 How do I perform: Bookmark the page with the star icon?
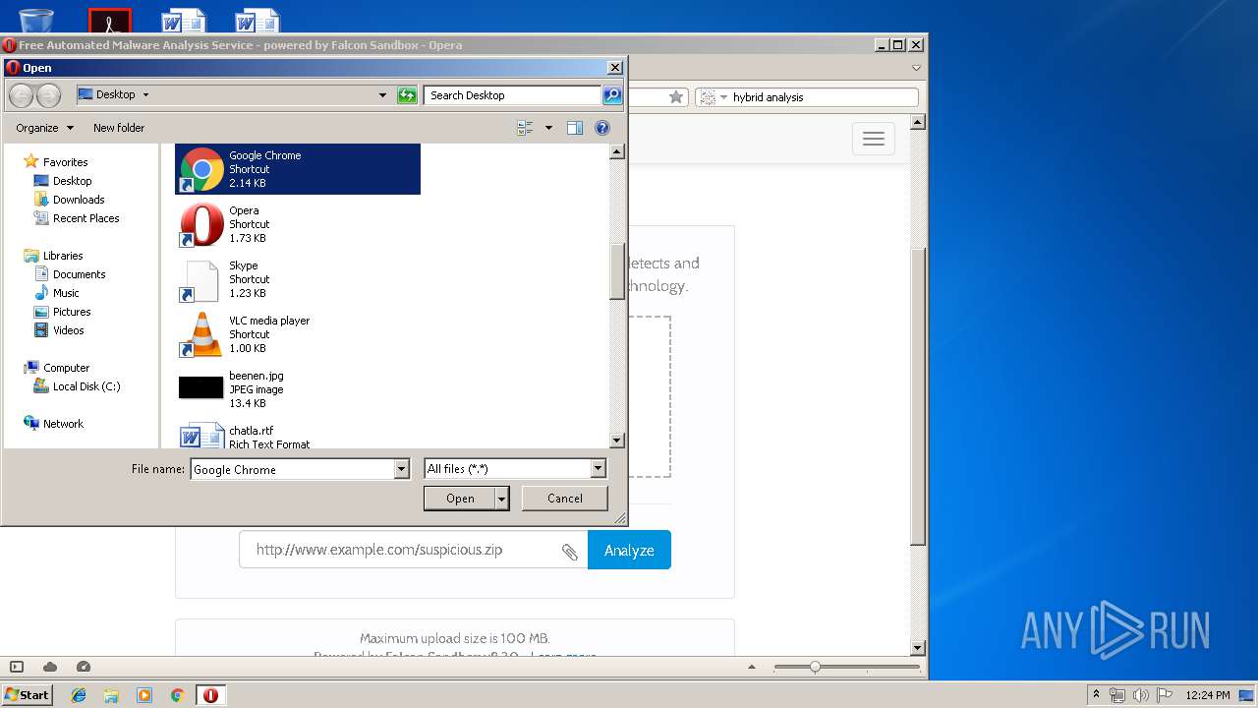coord(676,97)
